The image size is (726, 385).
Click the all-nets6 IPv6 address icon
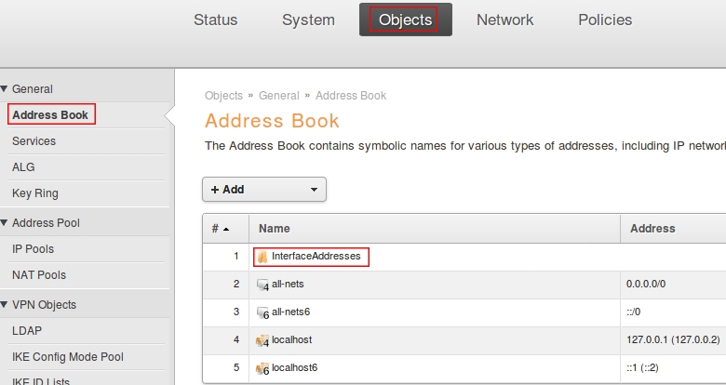(x=262, y=312)
